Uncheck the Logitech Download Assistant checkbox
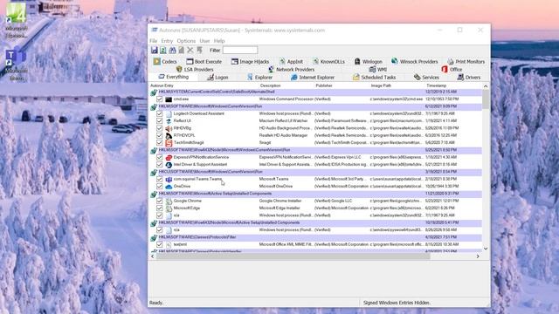 tap(159, 114)
